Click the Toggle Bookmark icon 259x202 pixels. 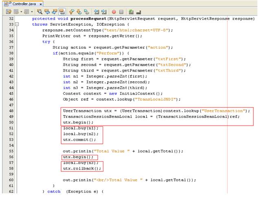(86, 12)
